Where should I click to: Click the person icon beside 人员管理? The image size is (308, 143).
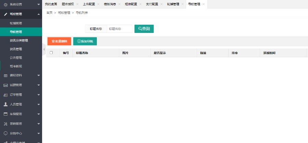pyautogui.click(x=6, y=104)
